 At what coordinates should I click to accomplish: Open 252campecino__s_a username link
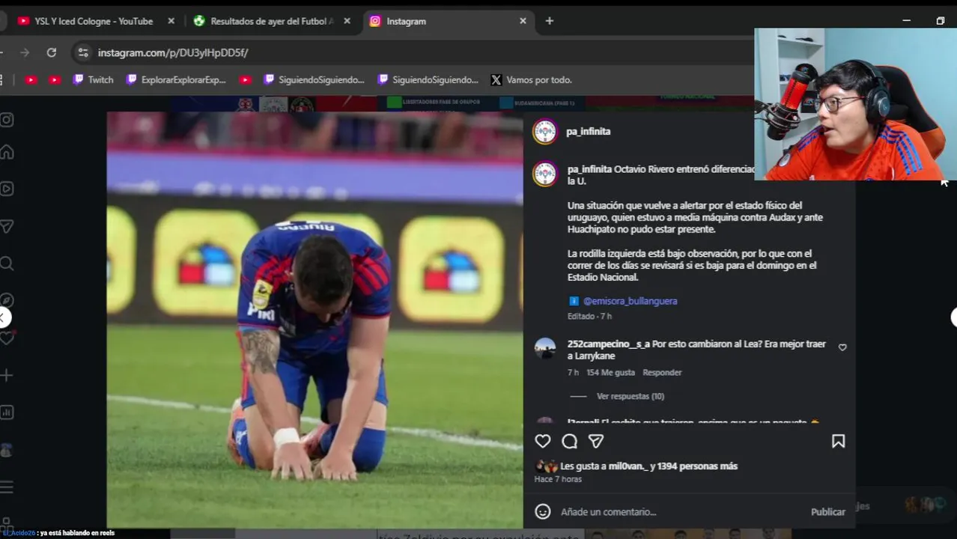608,344
